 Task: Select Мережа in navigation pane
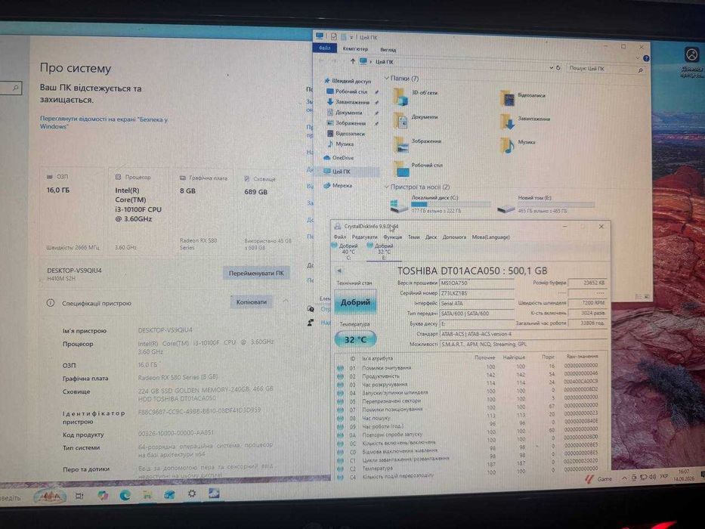(x=338, y=185)
